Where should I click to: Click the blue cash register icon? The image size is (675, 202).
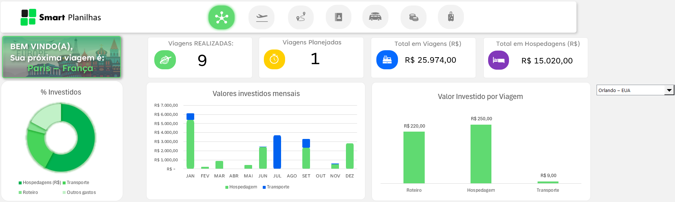pyautogui.click(x=387, y=59)
